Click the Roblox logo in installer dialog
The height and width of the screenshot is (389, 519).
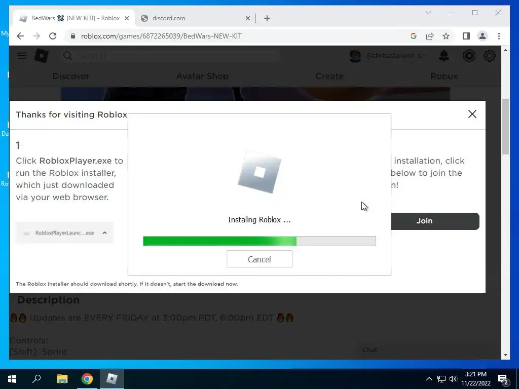[259, 172]
